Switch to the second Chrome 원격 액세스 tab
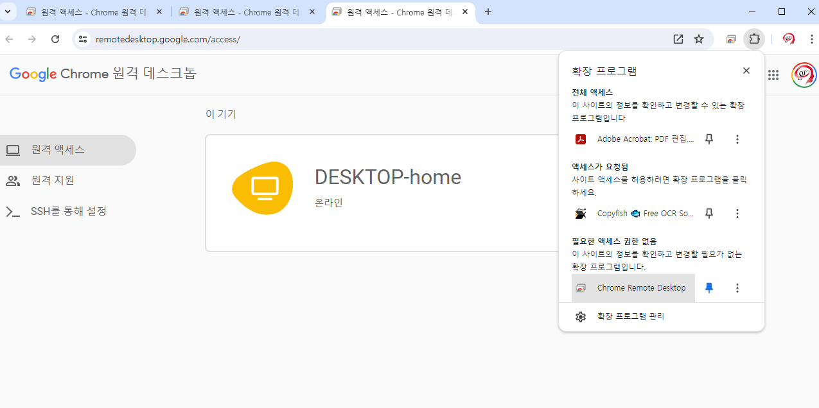Viewport: 819px width, 408px height. pos(247,12)
